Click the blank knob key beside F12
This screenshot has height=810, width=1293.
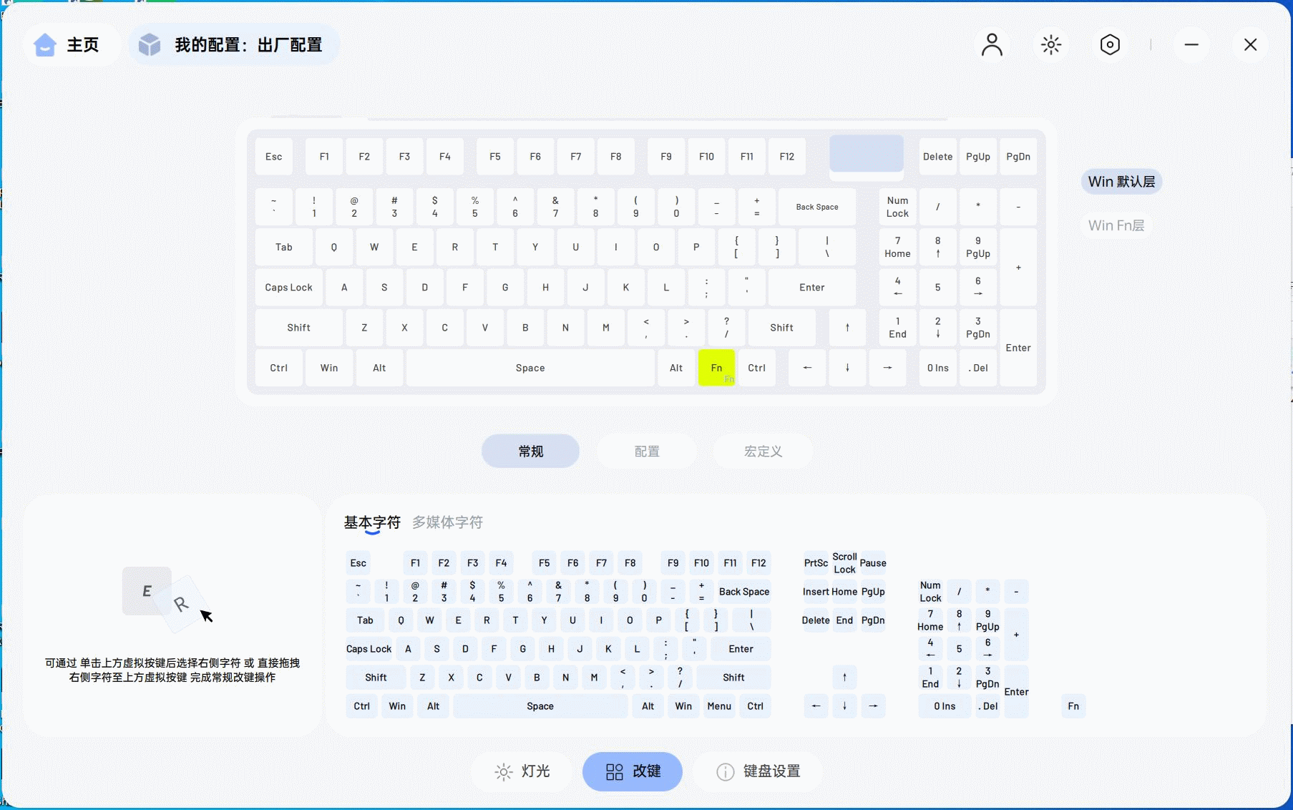point(867,153)
